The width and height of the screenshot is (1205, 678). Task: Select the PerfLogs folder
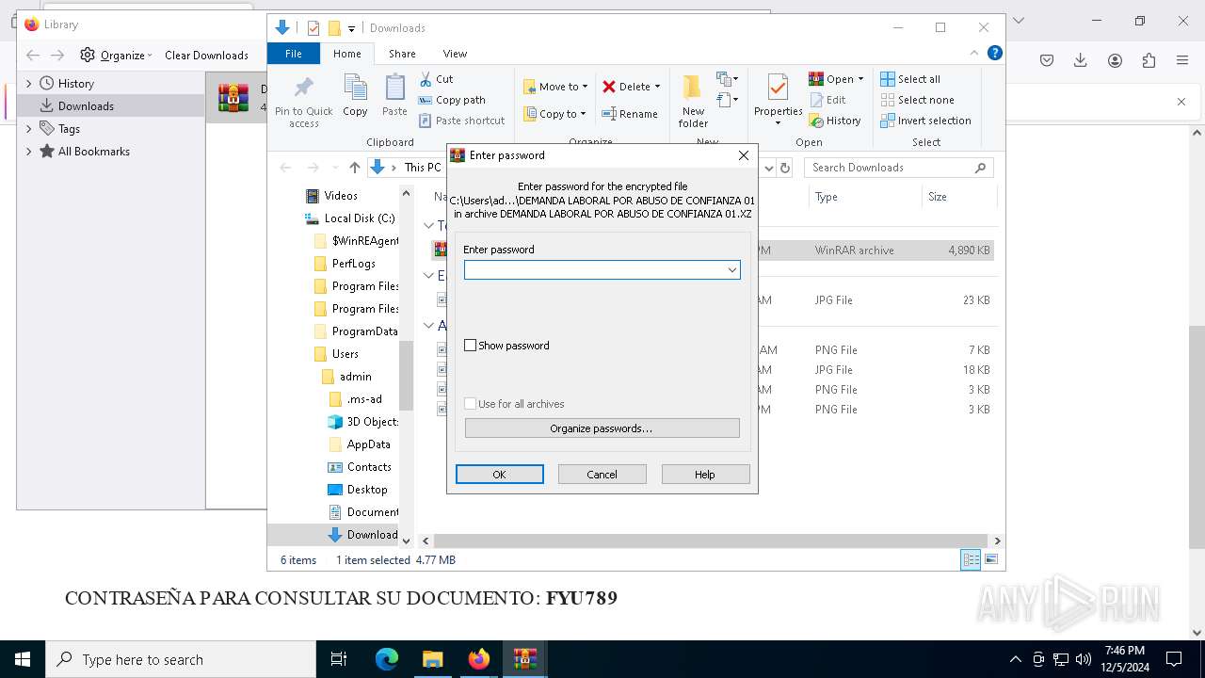point(344,264)
